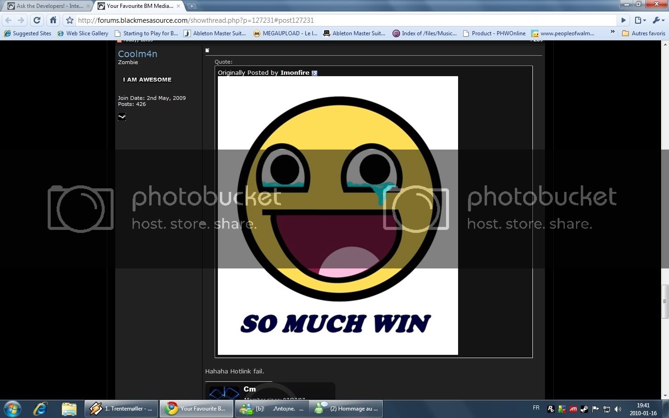
Task: Reload the current forum page
Action: click(x=37, y=20)
